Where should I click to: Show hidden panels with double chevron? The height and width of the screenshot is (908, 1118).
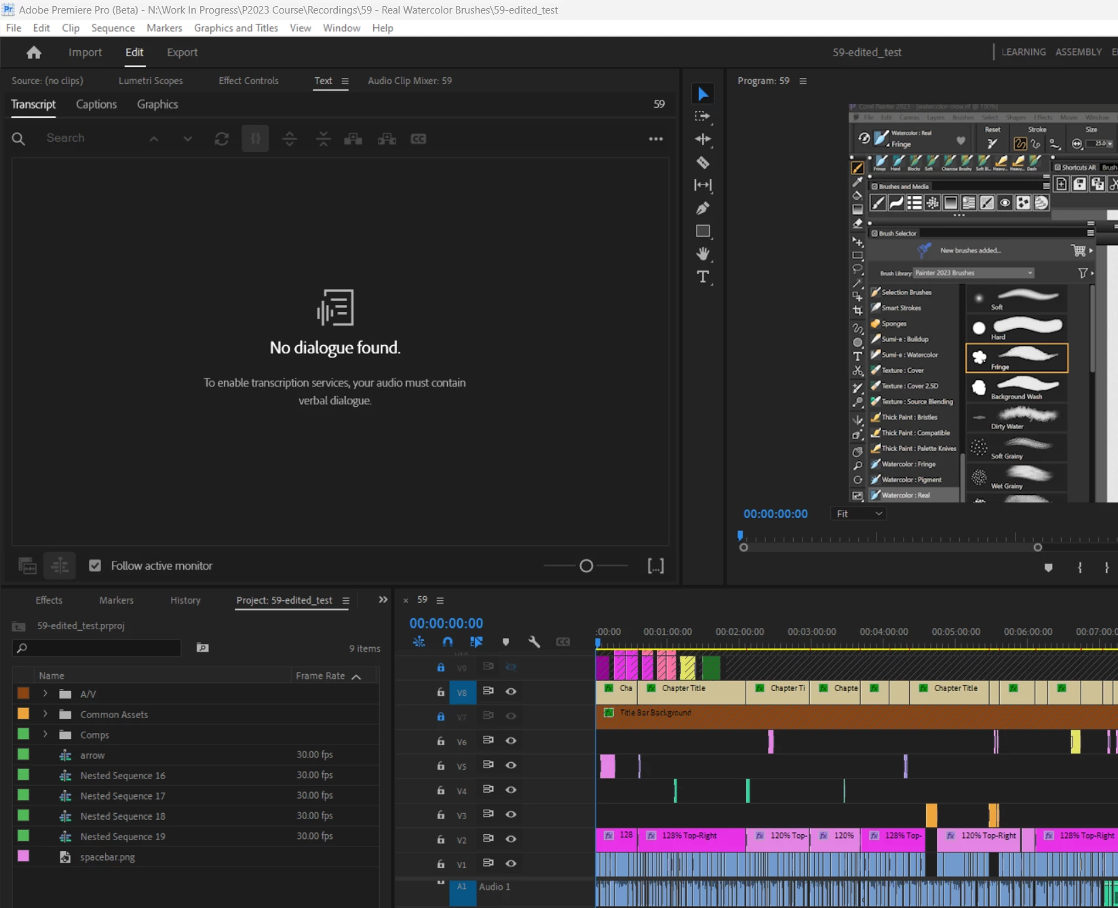click(383, 599)
